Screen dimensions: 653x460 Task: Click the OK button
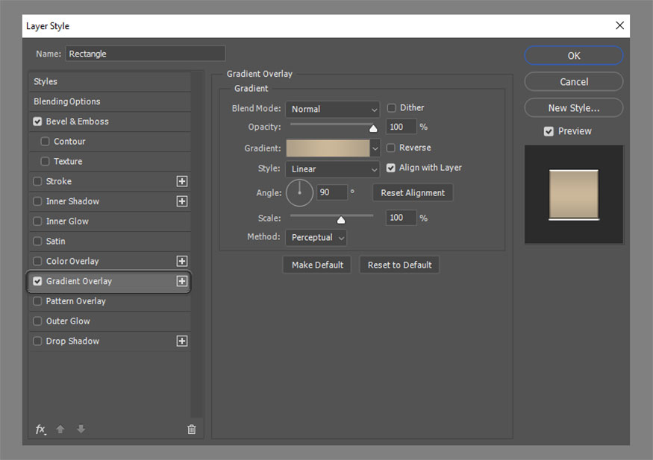(573, 56)
